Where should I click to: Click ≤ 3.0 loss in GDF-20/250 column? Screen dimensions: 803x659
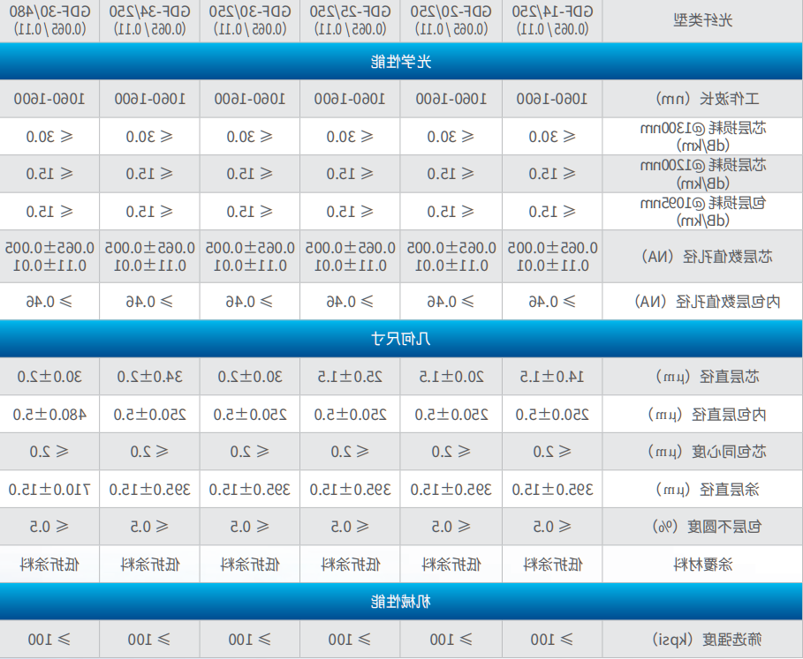pyautogui.click(x=451, y=137)
